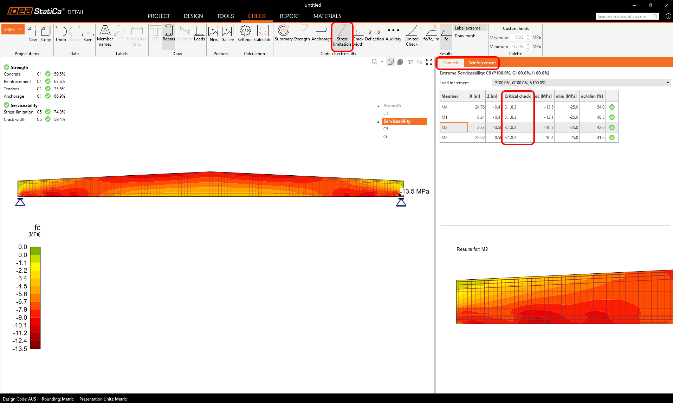Open the DRM2 project item dropdown
673x403 pixels.
tap(21, 30)
